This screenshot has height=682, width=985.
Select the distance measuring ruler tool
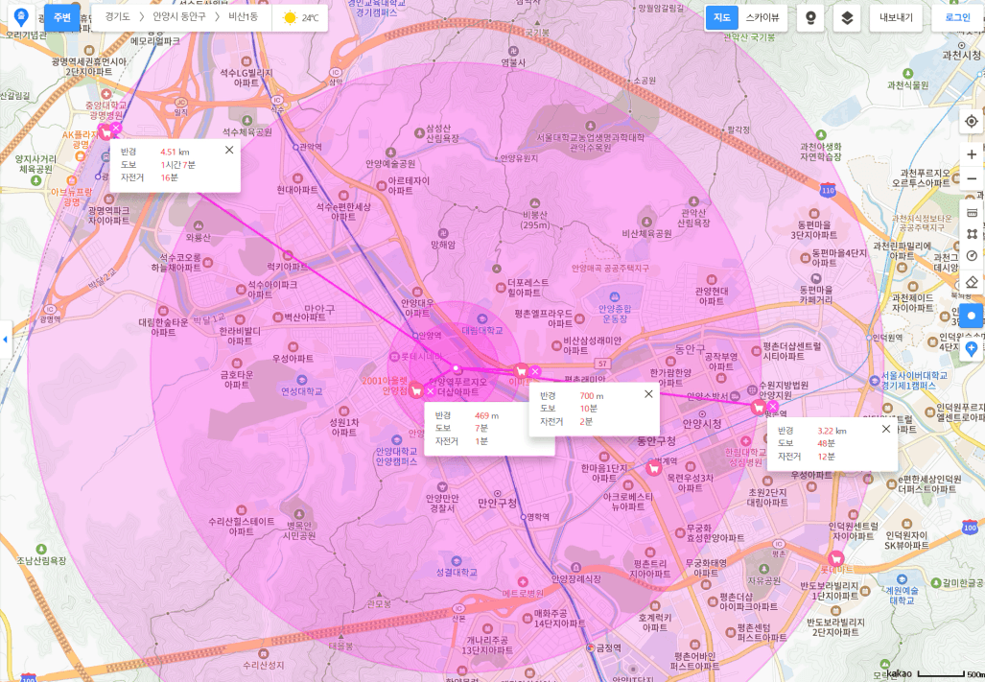pos(972,212)
